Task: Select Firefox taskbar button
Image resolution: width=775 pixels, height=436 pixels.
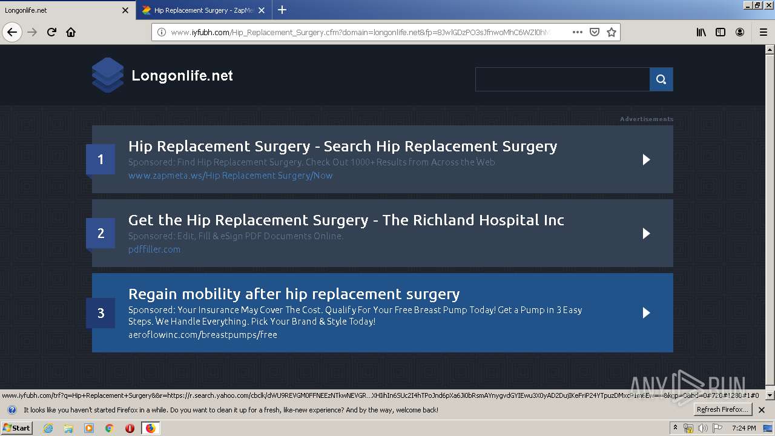Action: point(150,428)
